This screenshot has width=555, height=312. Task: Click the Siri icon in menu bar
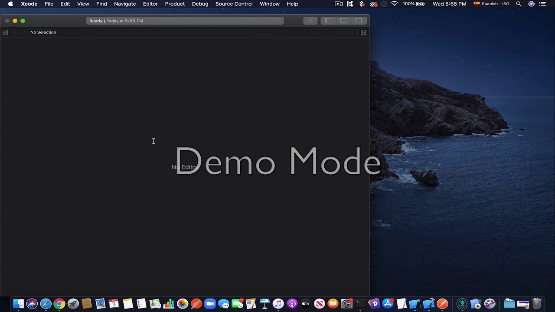click(531, 4)
